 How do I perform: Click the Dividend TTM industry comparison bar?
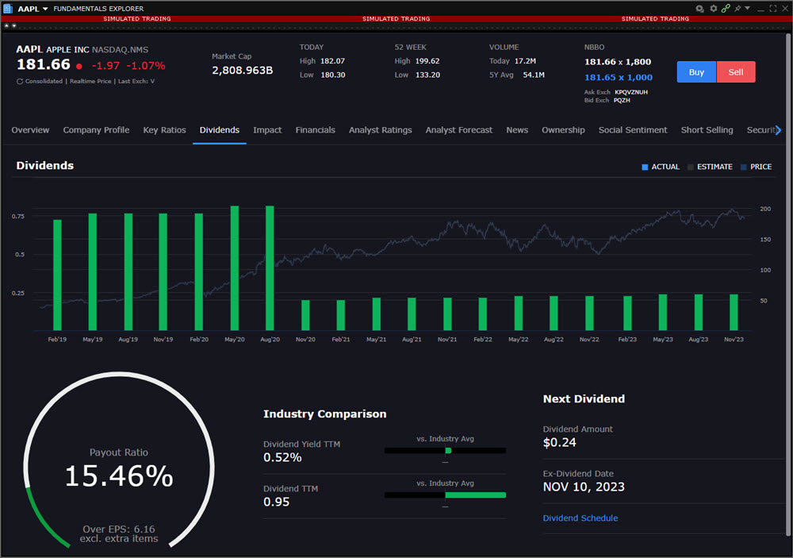445,495
